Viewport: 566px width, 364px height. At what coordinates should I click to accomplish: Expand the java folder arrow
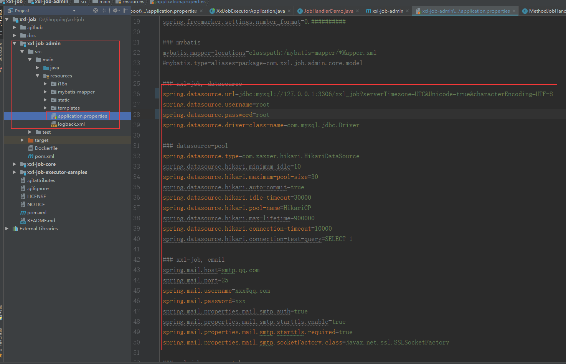point(37,67)
